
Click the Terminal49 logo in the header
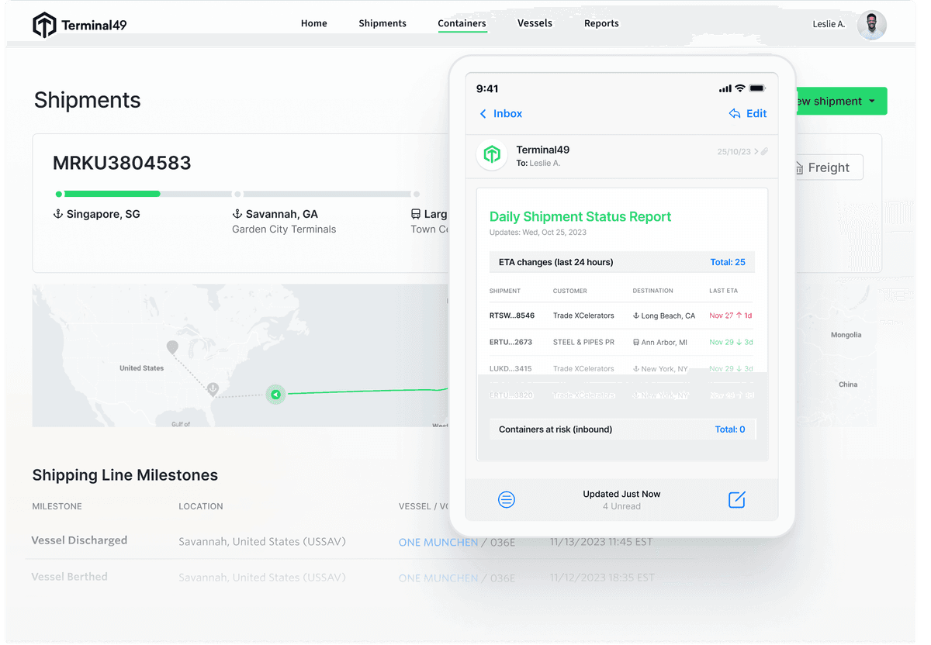(x=79, y=25)
